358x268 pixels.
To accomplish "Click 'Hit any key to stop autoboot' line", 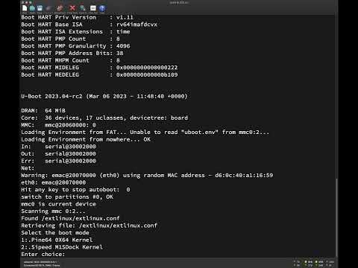I will 75,189.
